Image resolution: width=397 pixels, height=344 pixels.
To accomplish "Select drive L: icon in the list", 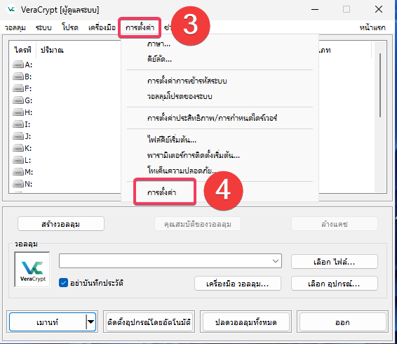I will (18, 160).
